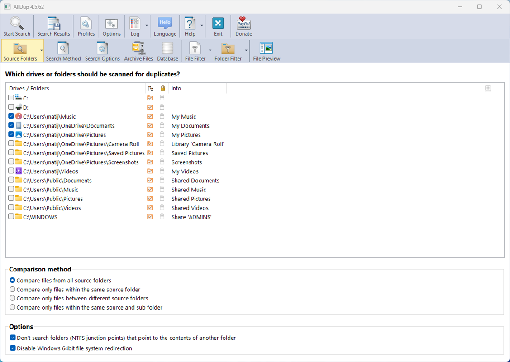Expand the Log dropdown arrow
The height and width of the screenshot is (362, 510).
pos(147,25)
